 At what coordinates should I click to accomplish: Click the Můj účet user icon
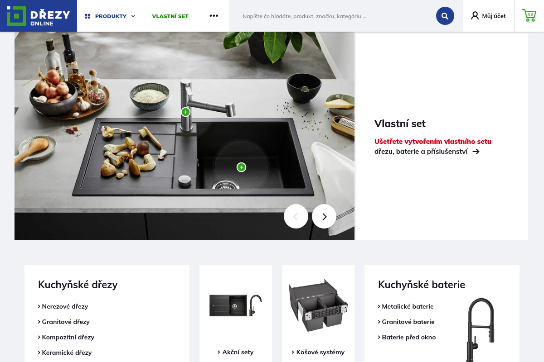click(475, 16)
